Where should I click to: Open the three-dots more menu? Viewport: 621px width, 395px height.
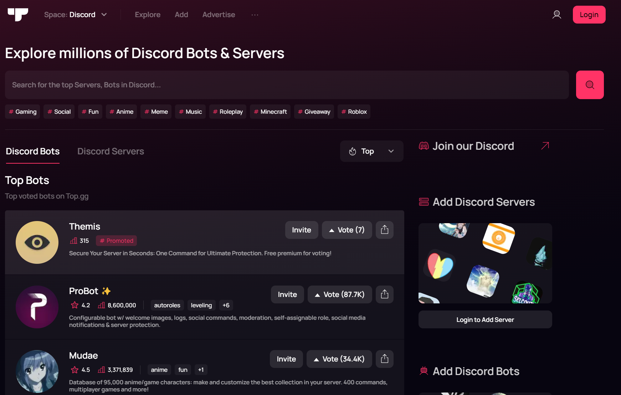[x=255, y=15]
